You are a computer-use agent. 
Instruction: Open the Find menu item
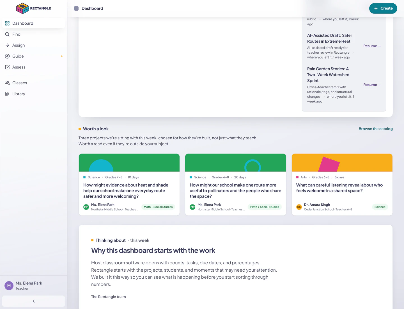click(34, 34)
